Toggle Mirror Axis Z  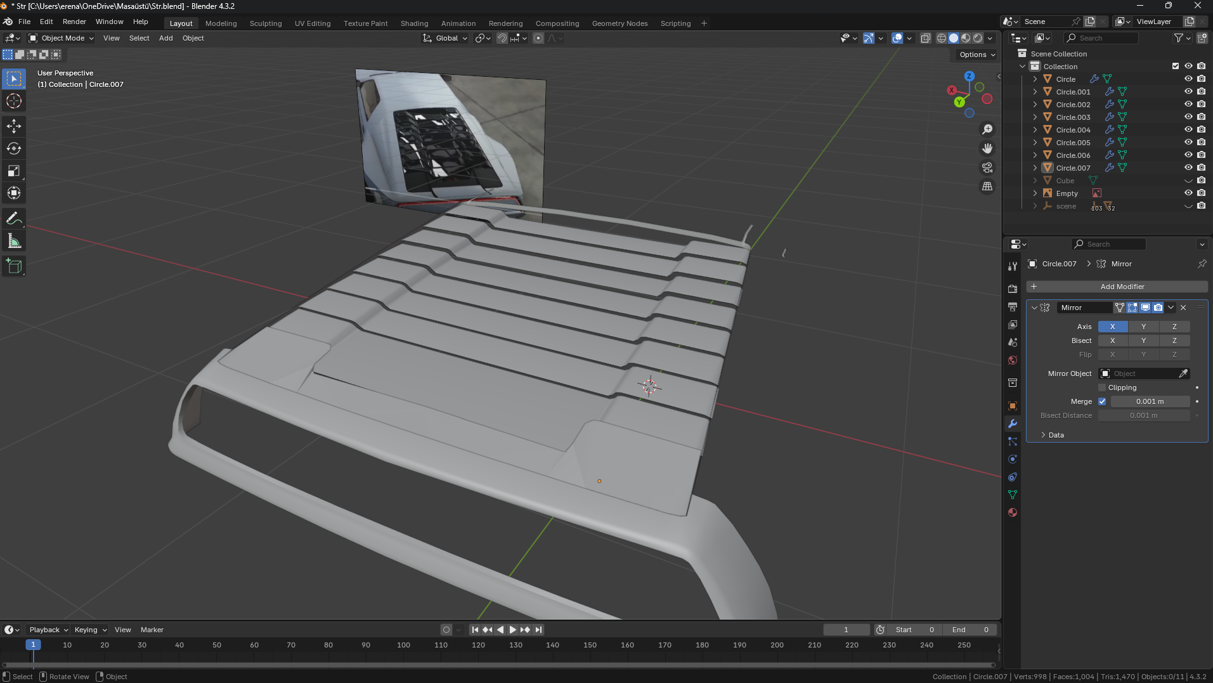1174,327
